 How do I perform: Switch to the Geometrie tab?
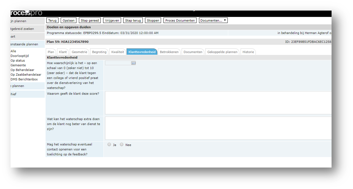tap(79, 52)
